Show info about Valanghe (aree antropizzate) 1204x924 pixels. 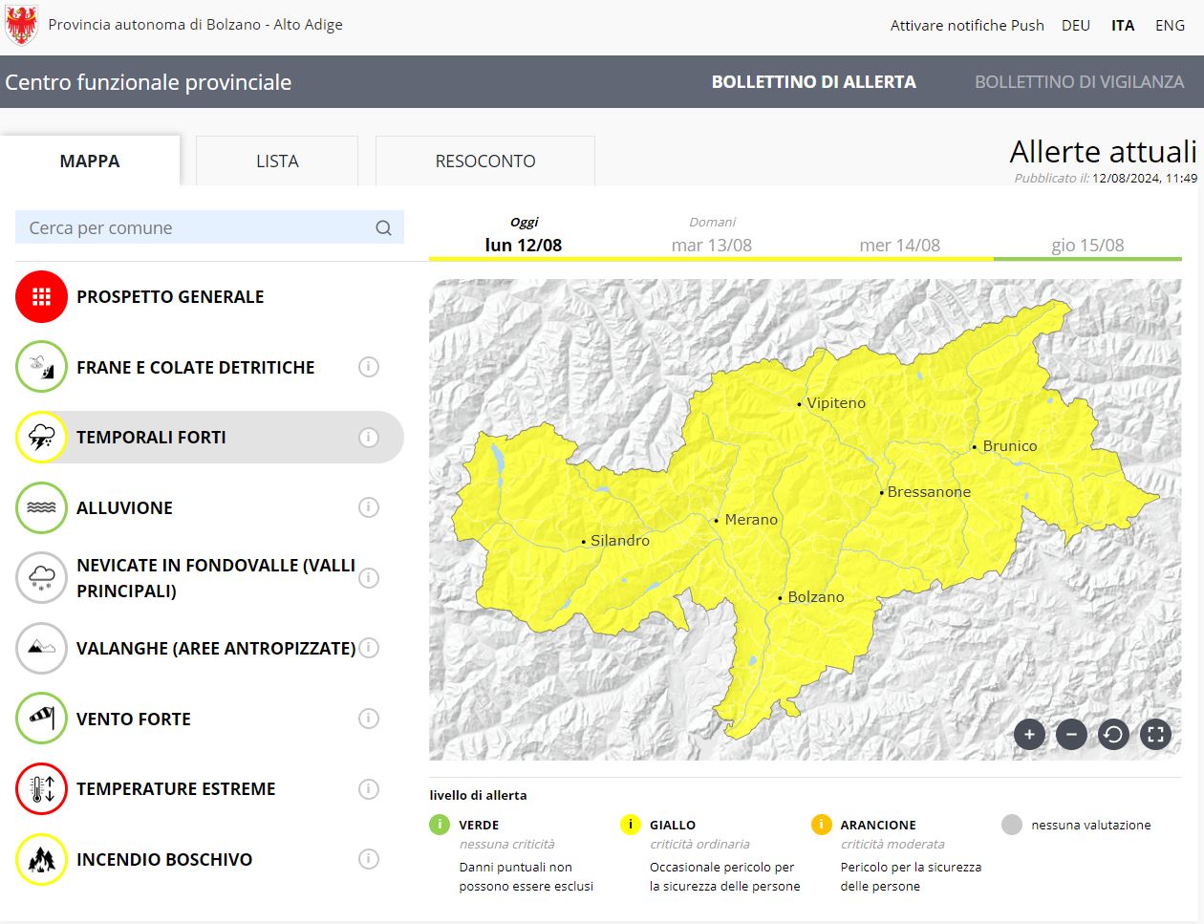369,648
